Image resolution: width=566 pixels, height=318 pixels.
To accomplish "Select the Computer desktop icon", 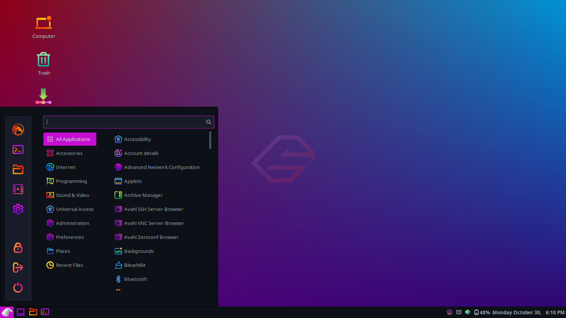I will pyautogui.click(x=44, y=27).
